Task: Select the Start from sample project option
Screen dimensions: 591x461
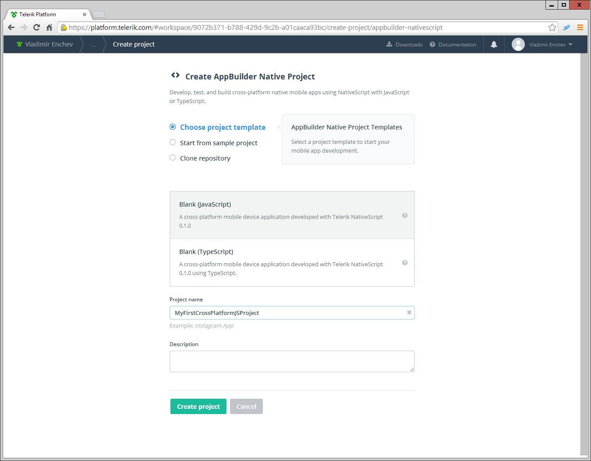Action: pyautogui.click(x=173, y=142)
